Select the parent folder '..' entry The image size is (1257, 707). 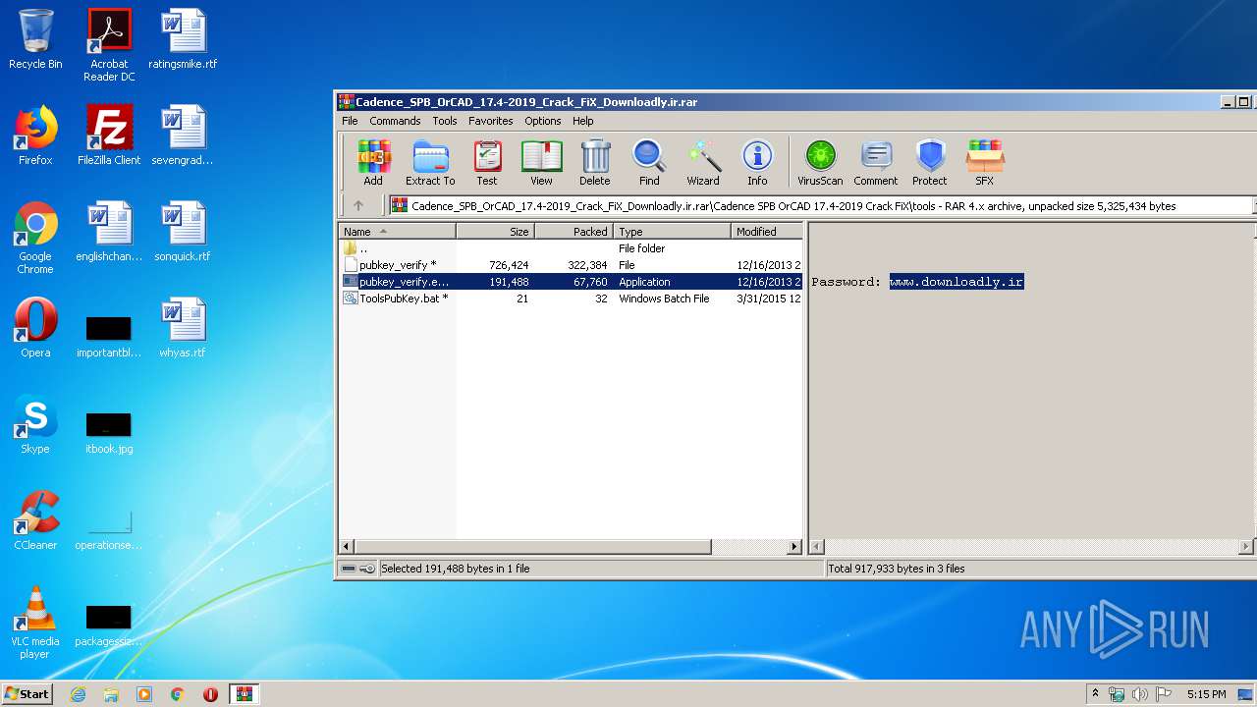(571, 248)
